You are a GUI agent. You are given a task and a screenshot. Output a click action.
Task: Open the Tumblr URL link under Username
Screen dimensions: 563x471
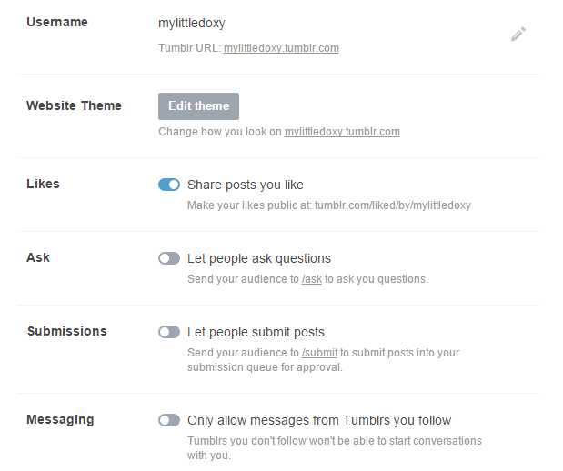coord(281,48)
